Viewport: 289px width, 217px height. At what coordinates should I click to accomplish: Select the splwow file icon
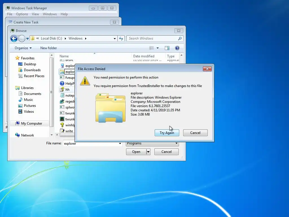62,107
